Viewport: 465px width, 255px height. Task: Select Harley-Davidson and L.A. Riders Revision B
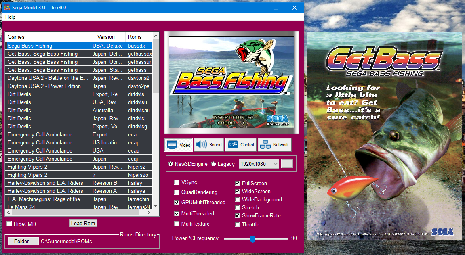[79, 183]
